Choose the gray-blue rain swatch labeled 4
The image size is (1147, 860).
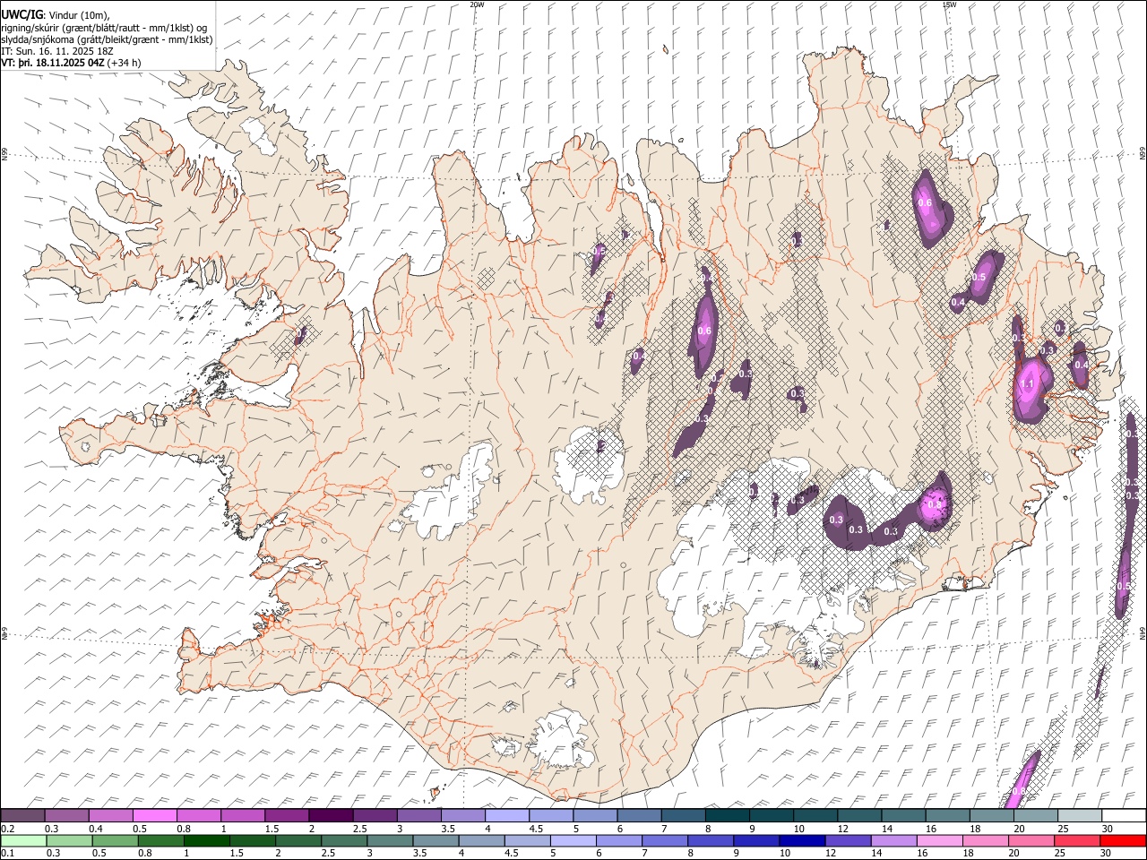point(482,841)
